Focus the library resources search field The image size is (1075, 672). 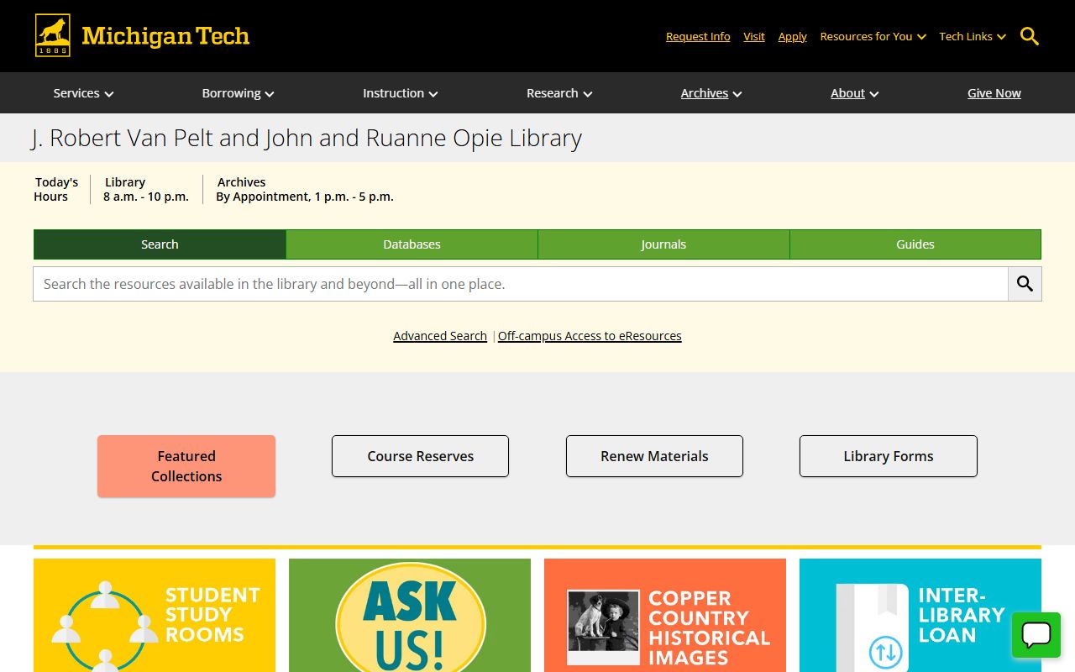[521, 284]
